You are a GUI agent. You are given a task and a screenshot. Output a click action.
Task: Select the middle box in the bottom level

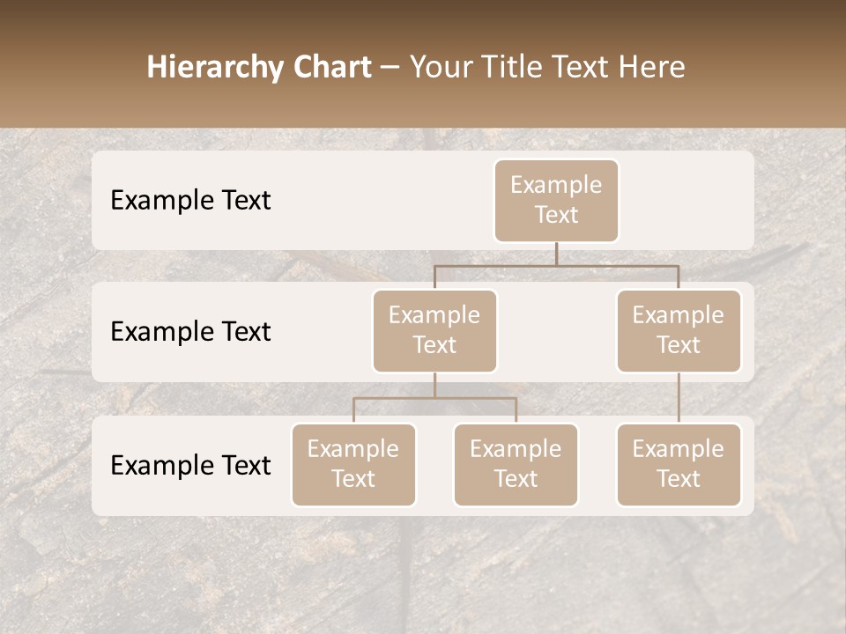tap(516, 464)
